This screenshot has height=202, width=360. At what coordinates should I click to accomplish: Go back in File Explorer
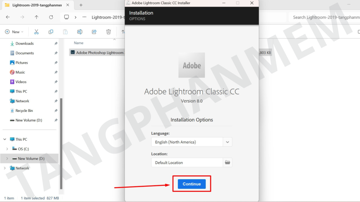[8, 17]
